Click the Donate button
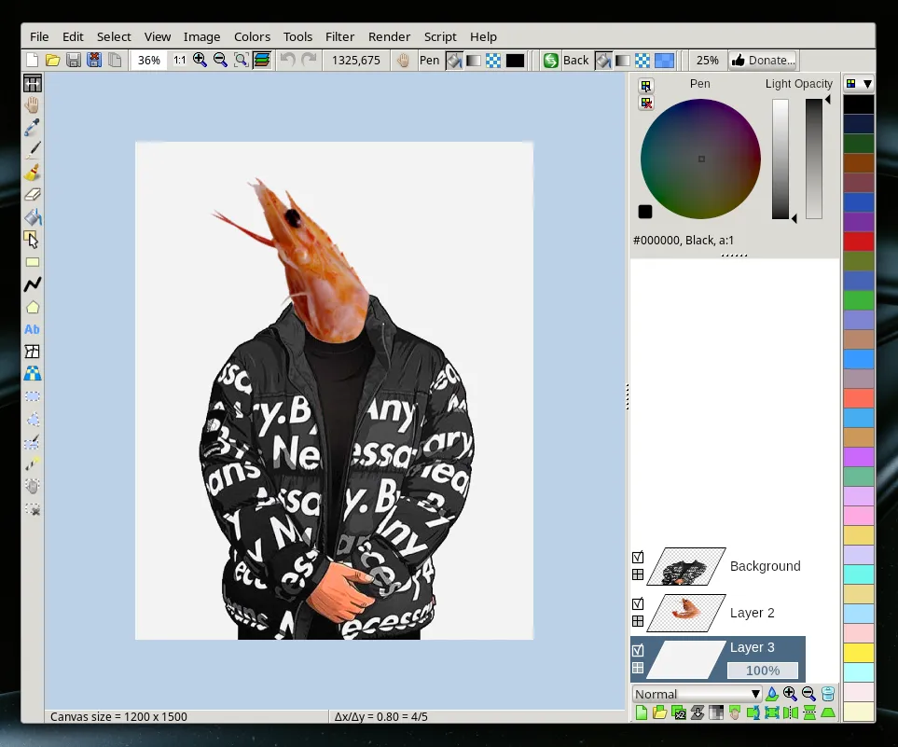The height and width of the screenshot is (747, 898). (x=763, y=60)
